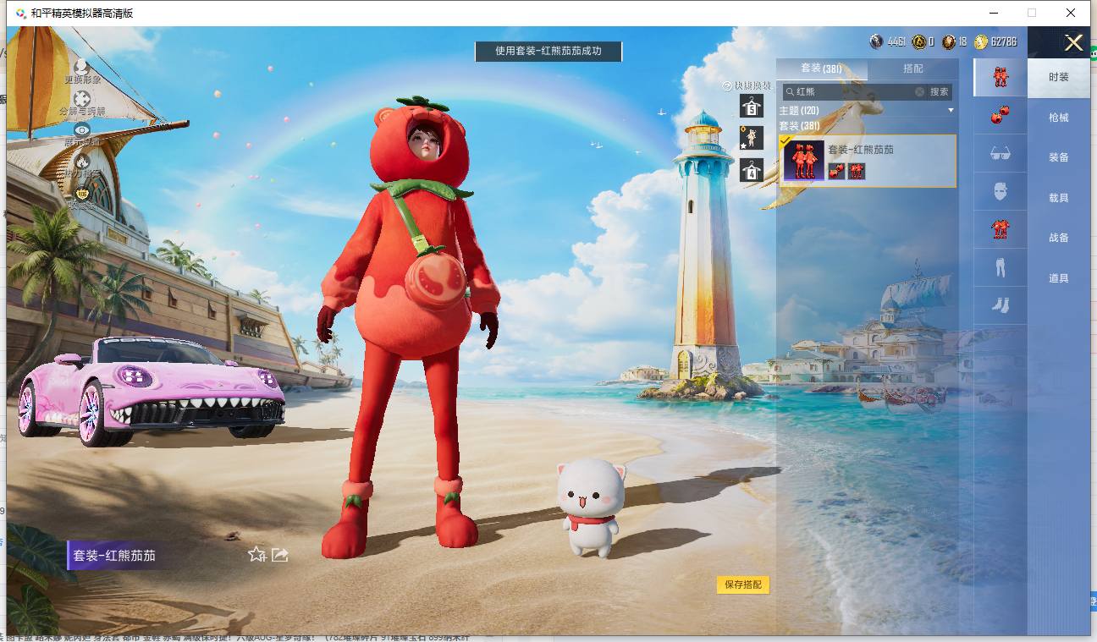Toggle the eye display settings icon

[x=82, y=129]
